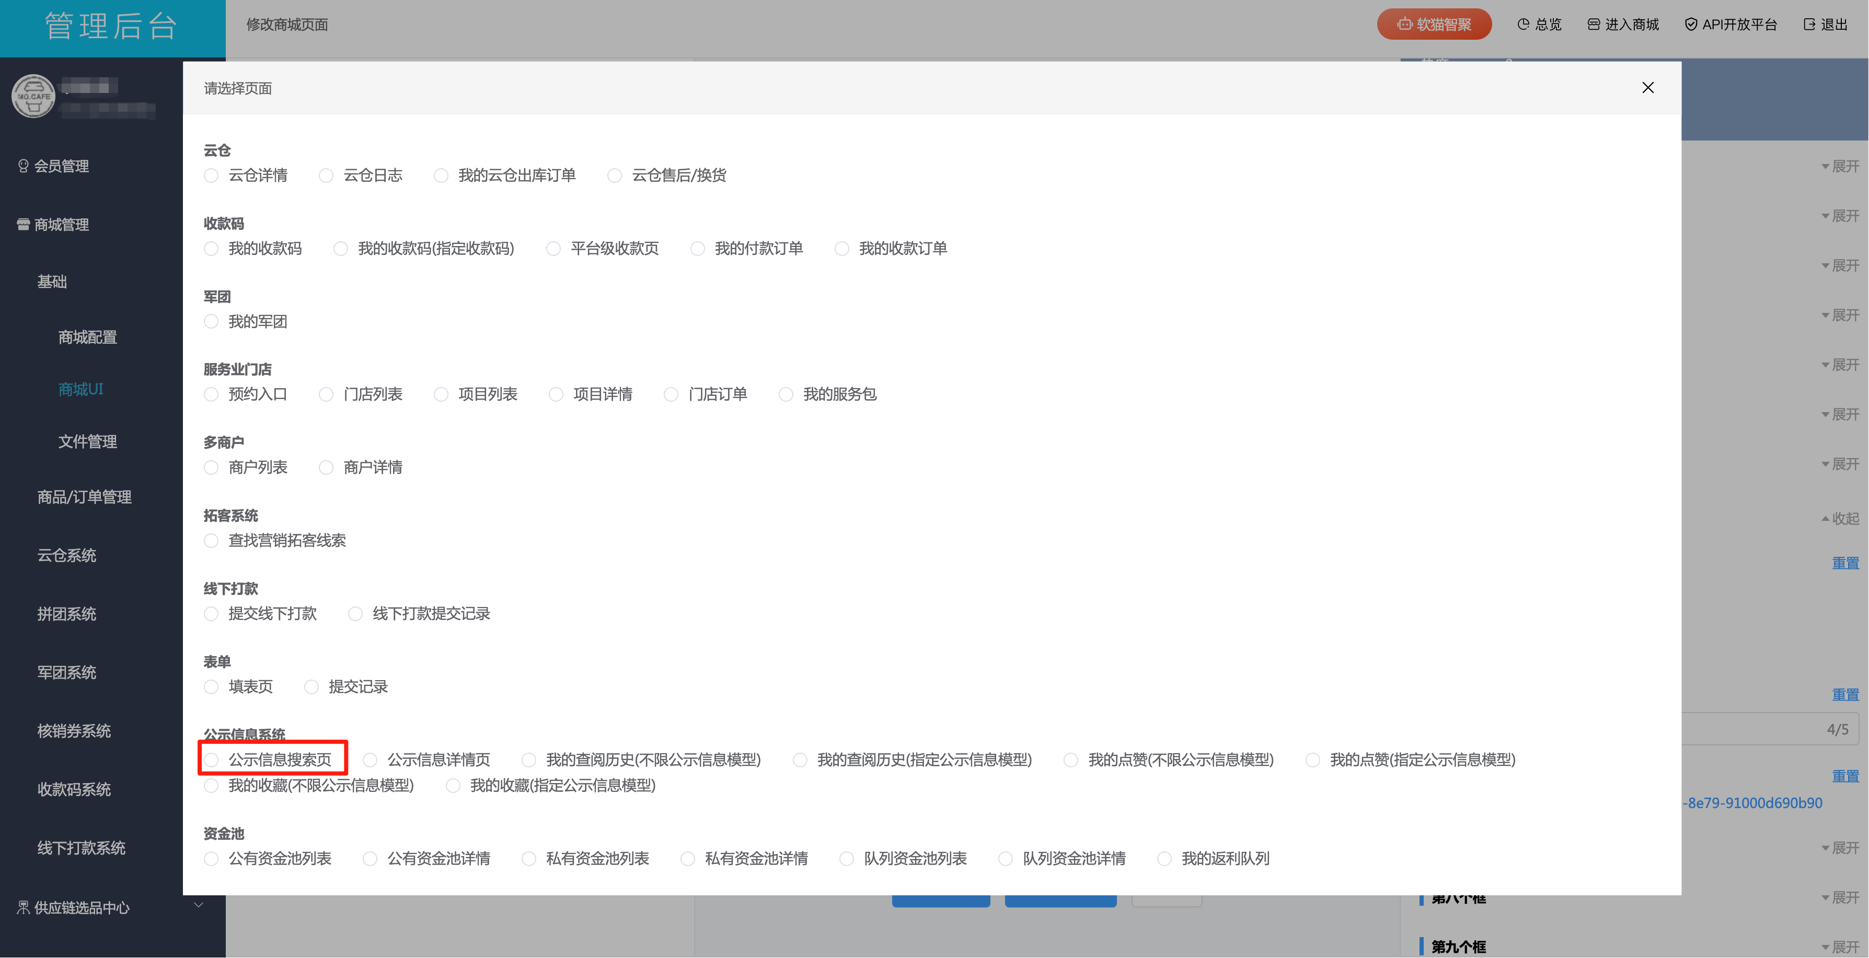Open 商城UI menu item
Viewport: 1869px width, 958px height.
80,390
